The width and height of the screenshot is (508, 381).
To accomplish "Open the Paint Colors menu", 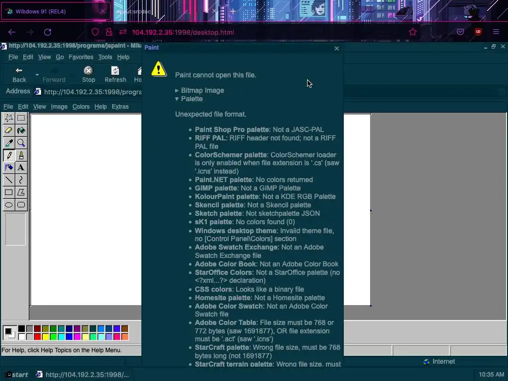I will pos(81,107).
